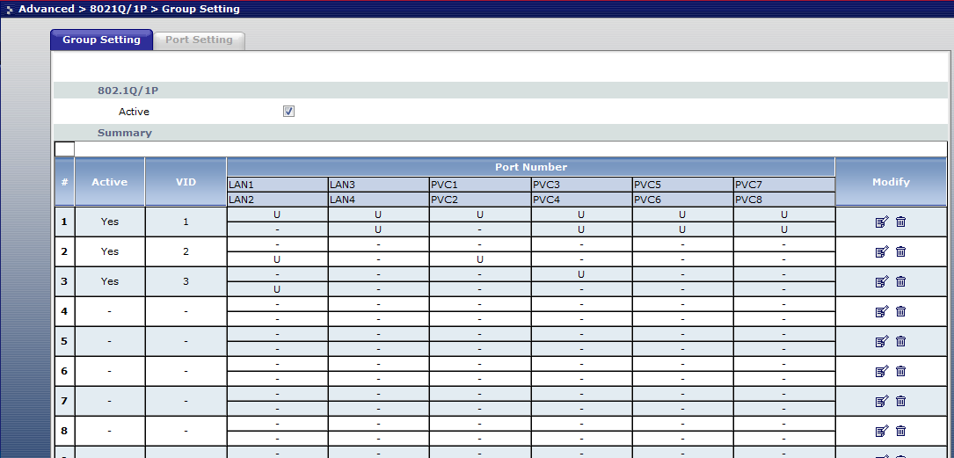This screenshot has width=954, height=458.
Task: Click the PVC4 port header
Action: coord(582,200)
